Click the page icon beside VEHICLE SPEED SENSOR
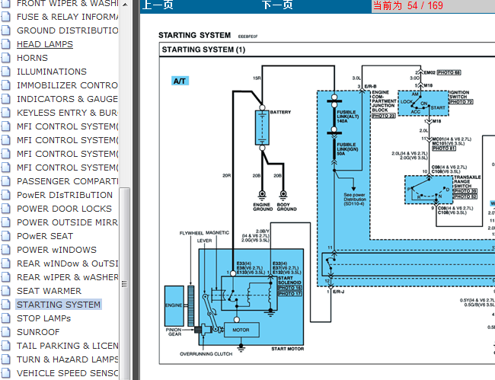 coord(5,373)
